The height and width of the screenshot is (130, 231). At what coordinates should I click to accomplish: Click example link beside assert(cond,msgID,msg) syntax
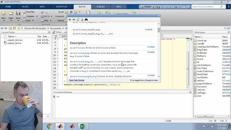(x=149, y=30)
